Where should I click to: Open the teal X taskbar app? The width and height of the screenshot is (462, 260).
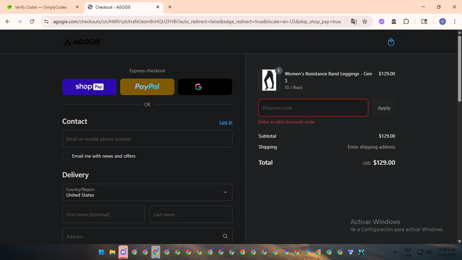[x=361, y=252]
